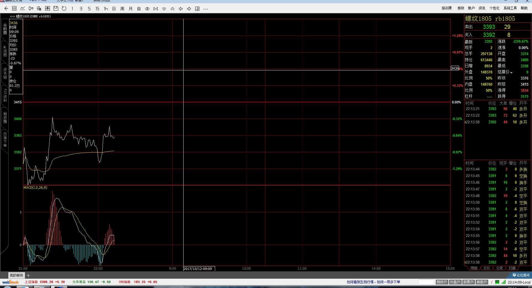Select the 1h period button

point(106,9)
